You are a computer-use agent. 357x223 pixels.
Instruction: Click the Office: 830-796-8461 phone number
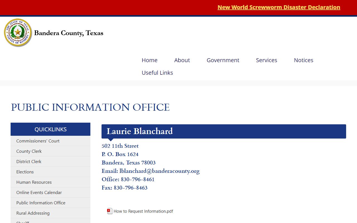point(128,179)
